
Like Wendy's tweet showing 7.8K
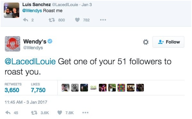(60, 113)
